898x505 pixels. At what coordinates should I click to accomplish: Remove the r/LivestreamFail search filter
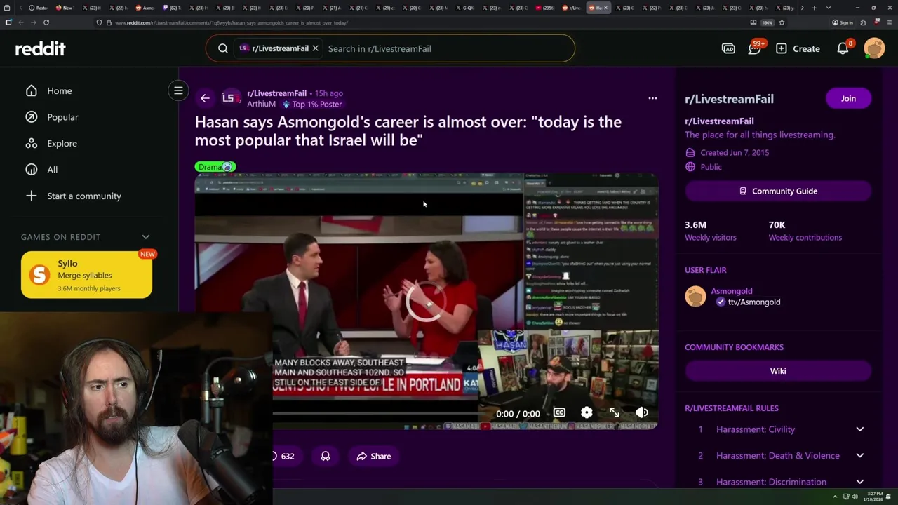click(315, 48)
